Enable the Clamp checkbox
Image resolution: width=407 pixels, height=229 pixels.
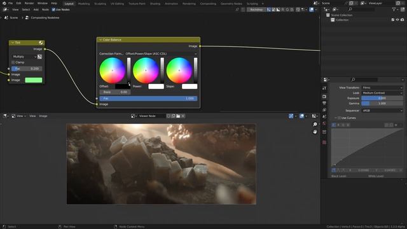pos(13,62)
